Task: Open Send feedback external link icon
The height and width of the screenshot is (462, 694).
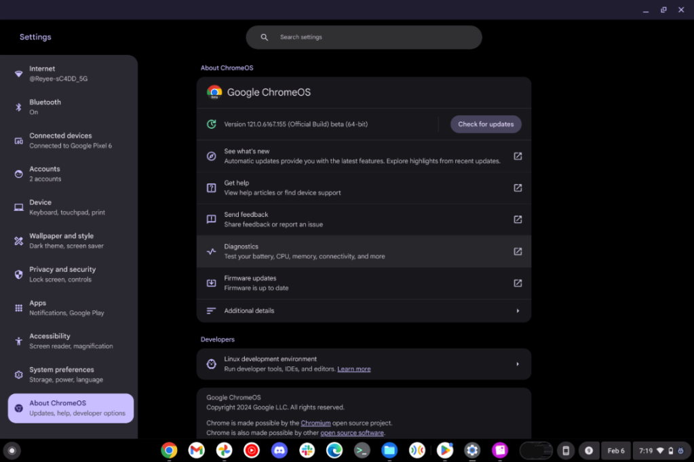Action: 518,219
